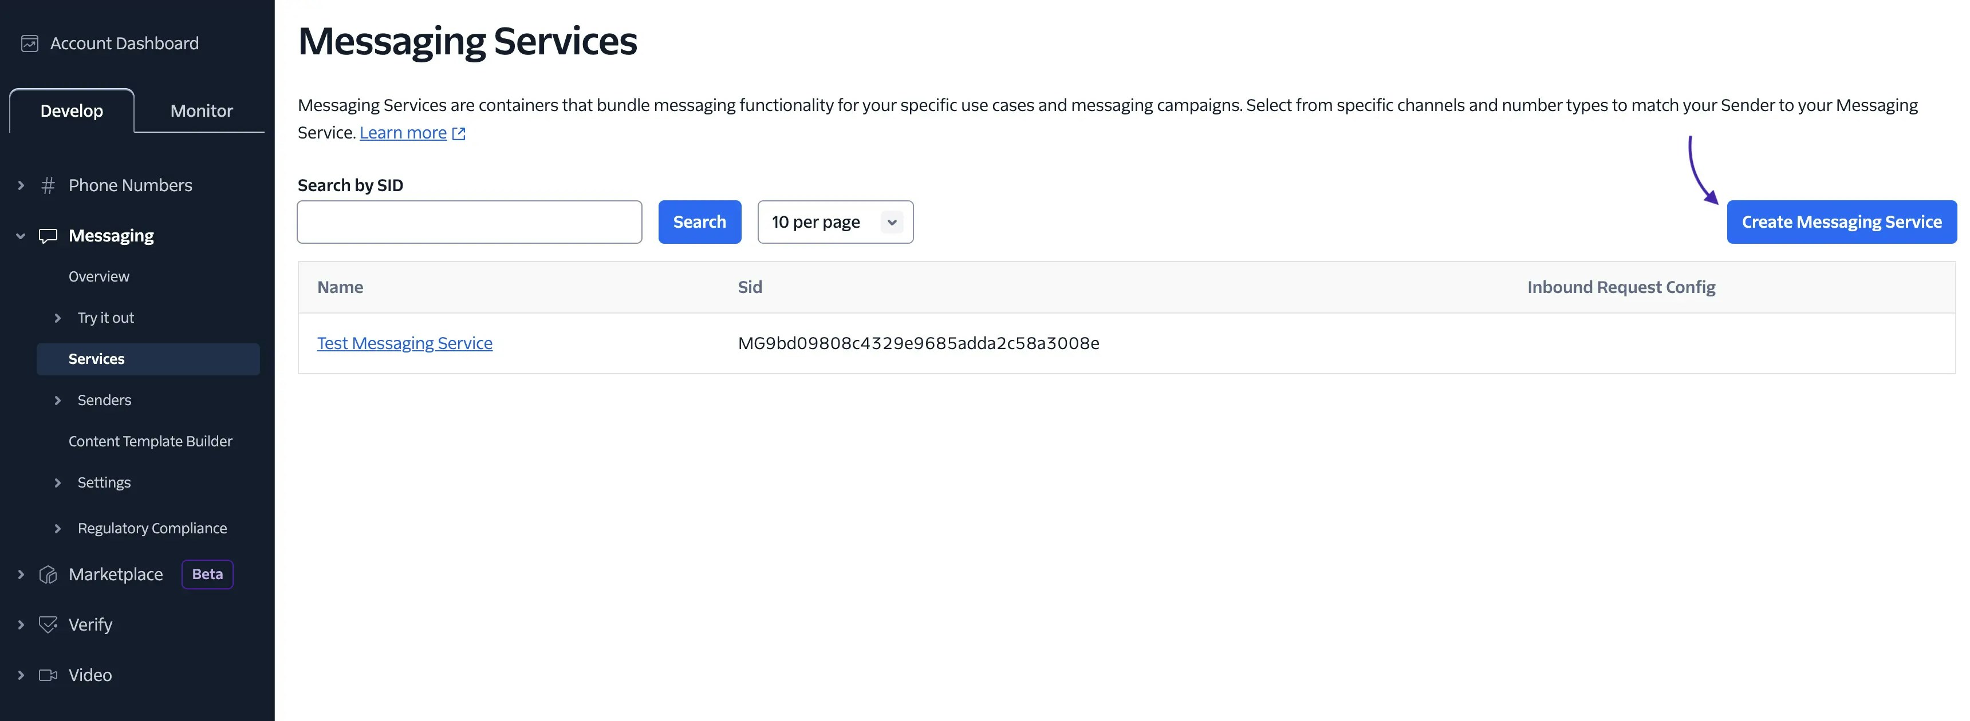
Task: Click the Video camera icon
Action: pyautogui.click(x=46, y=675)
